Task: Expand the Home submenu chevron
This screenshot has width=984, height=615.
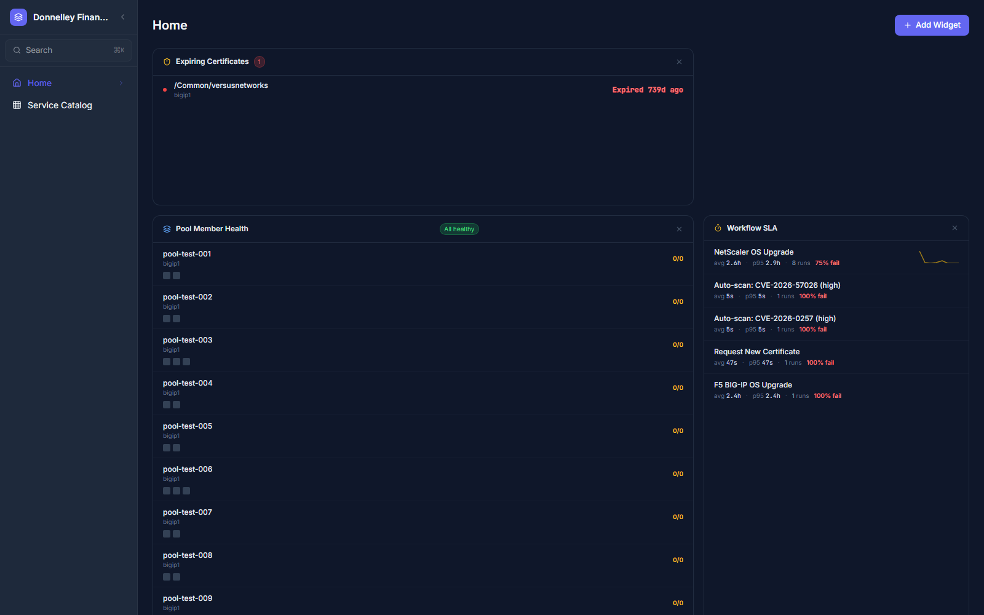Action: 121,83
